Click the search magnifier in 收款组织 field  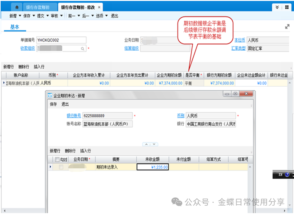pyautogui.click(x=83, y=48)
